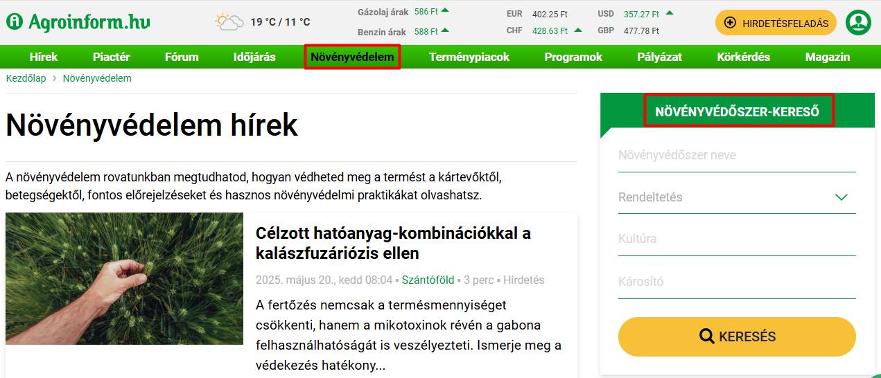Click into the Károsító field
This screenshot has width=881, height=378.
pyautogui.click(x=737, y=282)
